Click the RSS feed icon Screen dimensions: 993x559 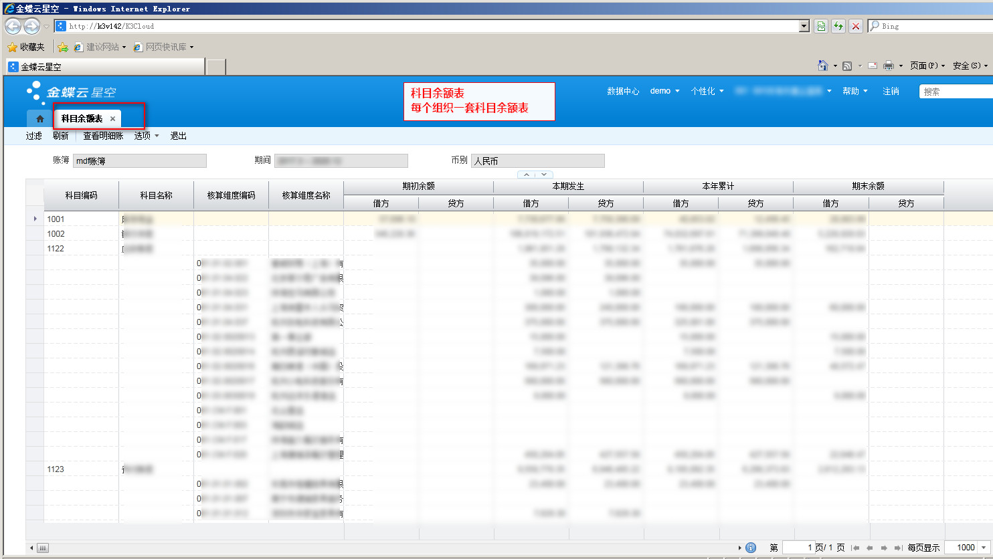[847, 66]
